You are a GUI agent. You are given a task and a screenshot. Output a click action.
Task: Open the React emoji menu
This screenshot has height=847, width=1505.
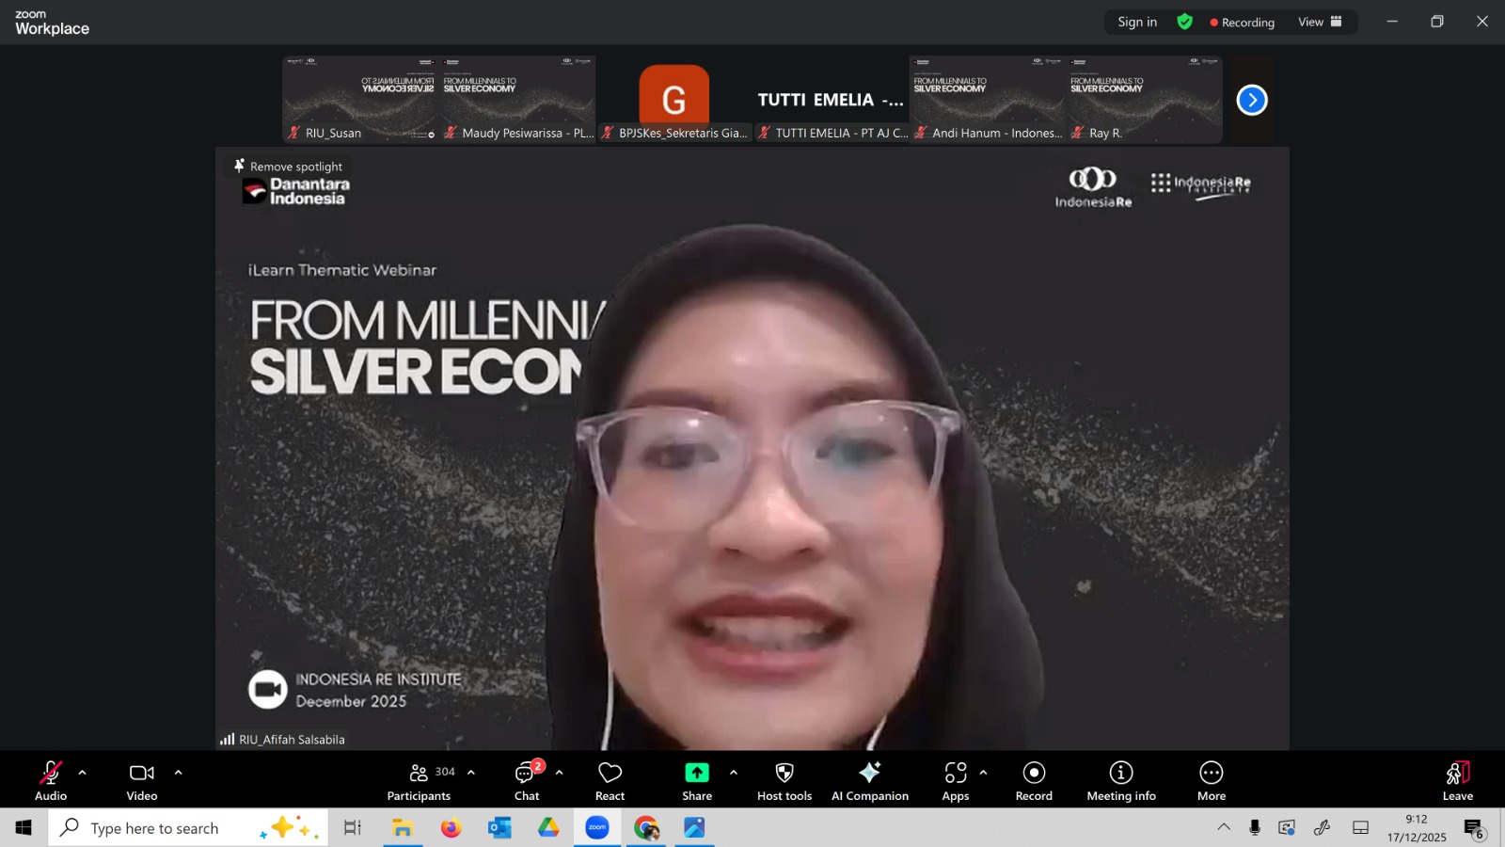click(x=610, y=780)
